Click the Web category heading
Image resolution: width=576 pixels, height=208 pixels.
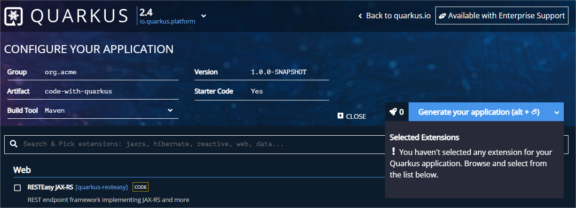click(x=22, y=169)
